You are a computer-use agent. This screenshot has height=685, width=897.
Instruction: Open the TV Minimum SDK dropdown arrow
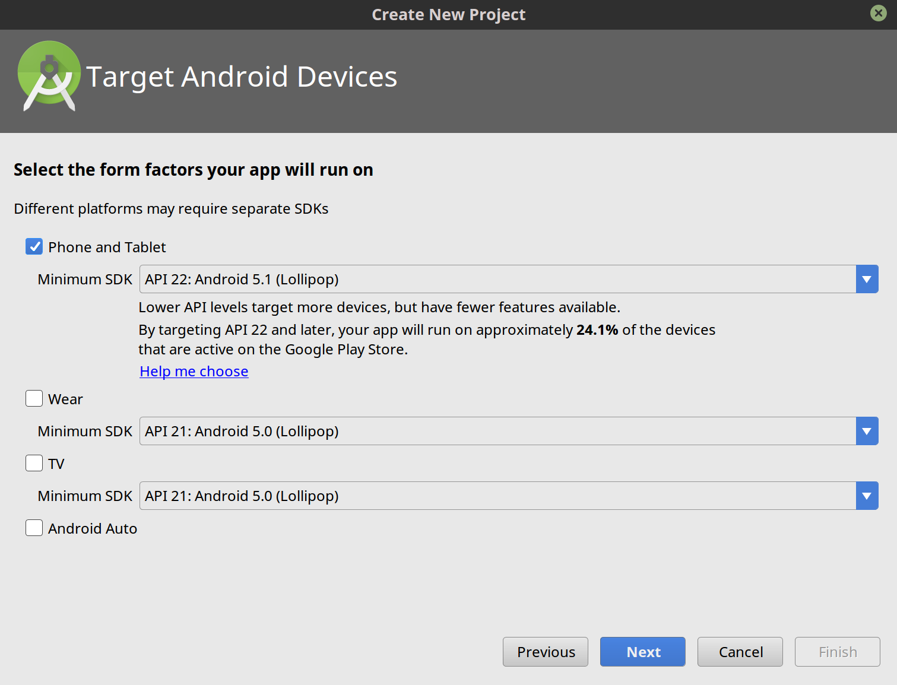[x=867, y=496]
